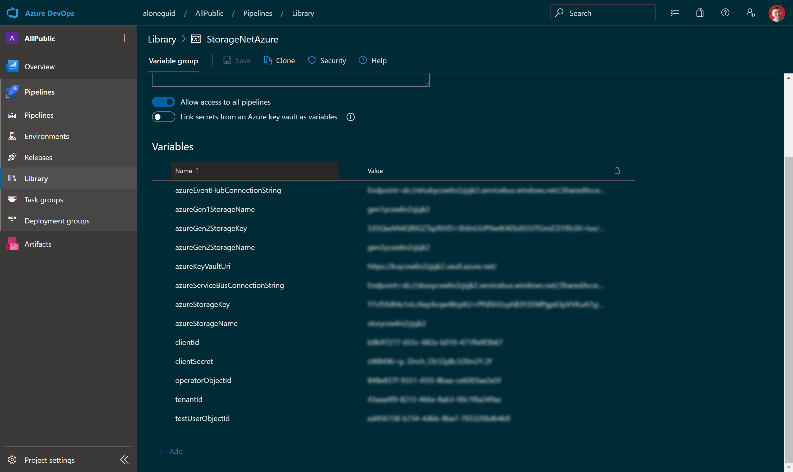Click the info icon beside key vault option

pos(351,117)
